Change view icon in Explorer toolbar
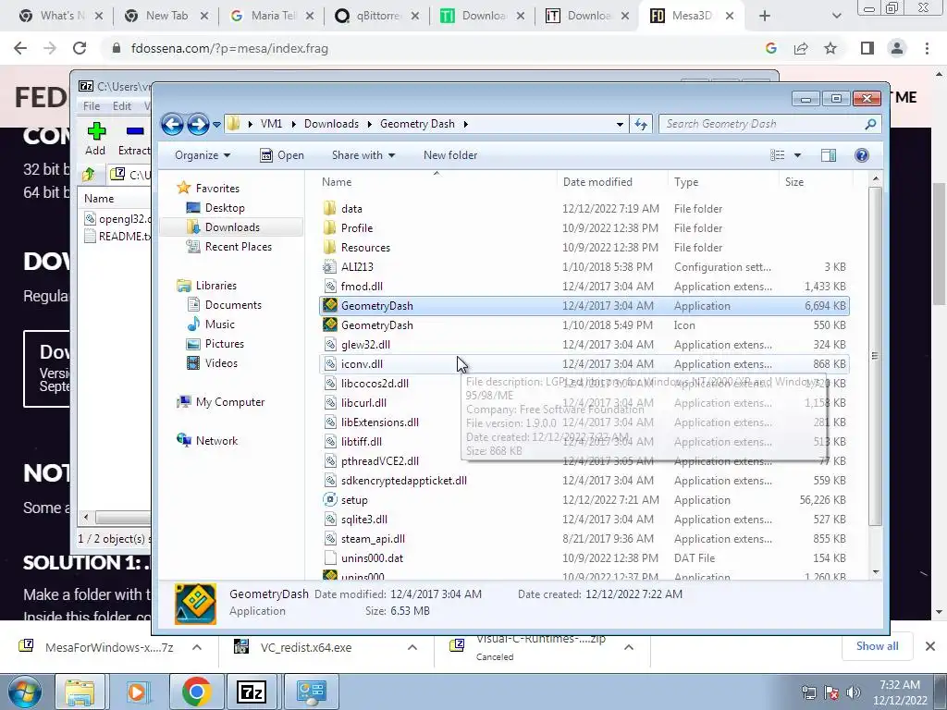 778,155
